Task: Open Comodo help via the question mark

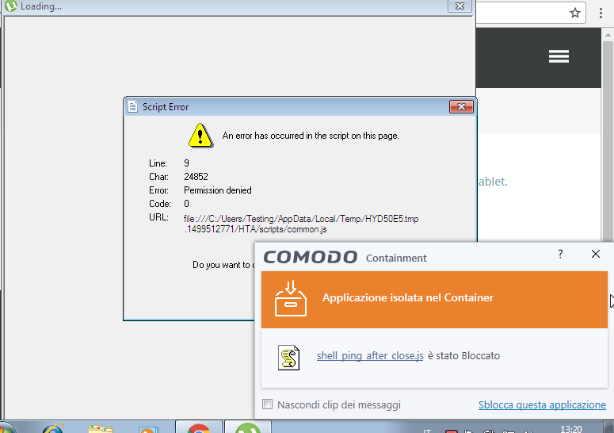Action: tap(560, 254)
